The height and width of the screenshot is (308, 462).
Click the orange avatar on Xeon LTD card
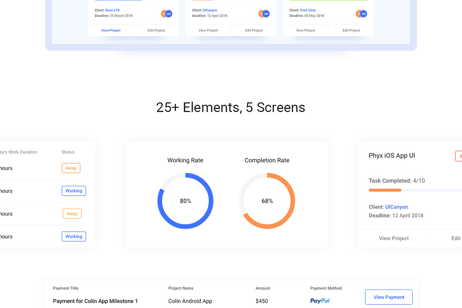(163, 14)
